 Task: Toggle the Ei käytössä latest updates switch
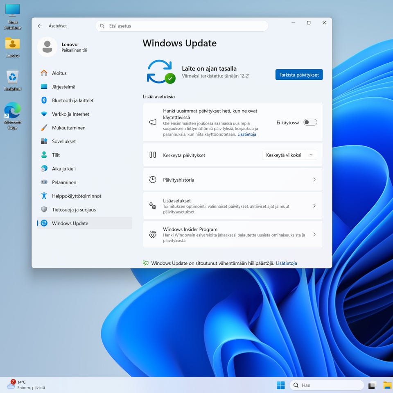pos(310,123)
